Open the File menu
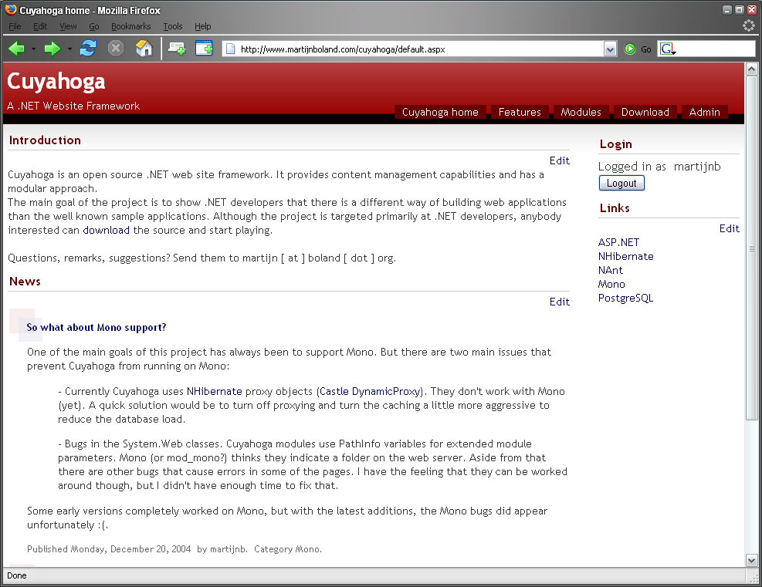 click(15, 26)
